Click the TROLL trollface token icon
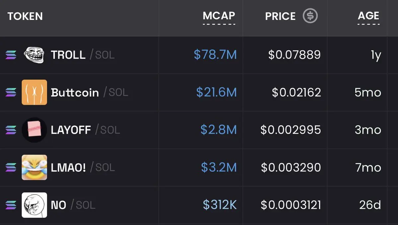This screenshot has width=398, height=225. click(34, 55)
